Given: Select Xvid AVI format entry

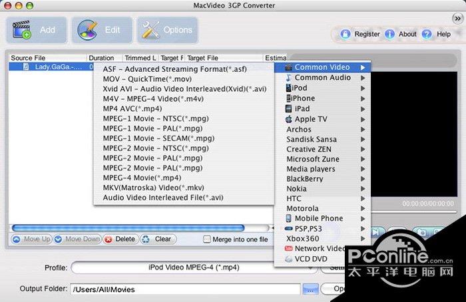Looking at the screenshot, I should (x=184, y=88).
